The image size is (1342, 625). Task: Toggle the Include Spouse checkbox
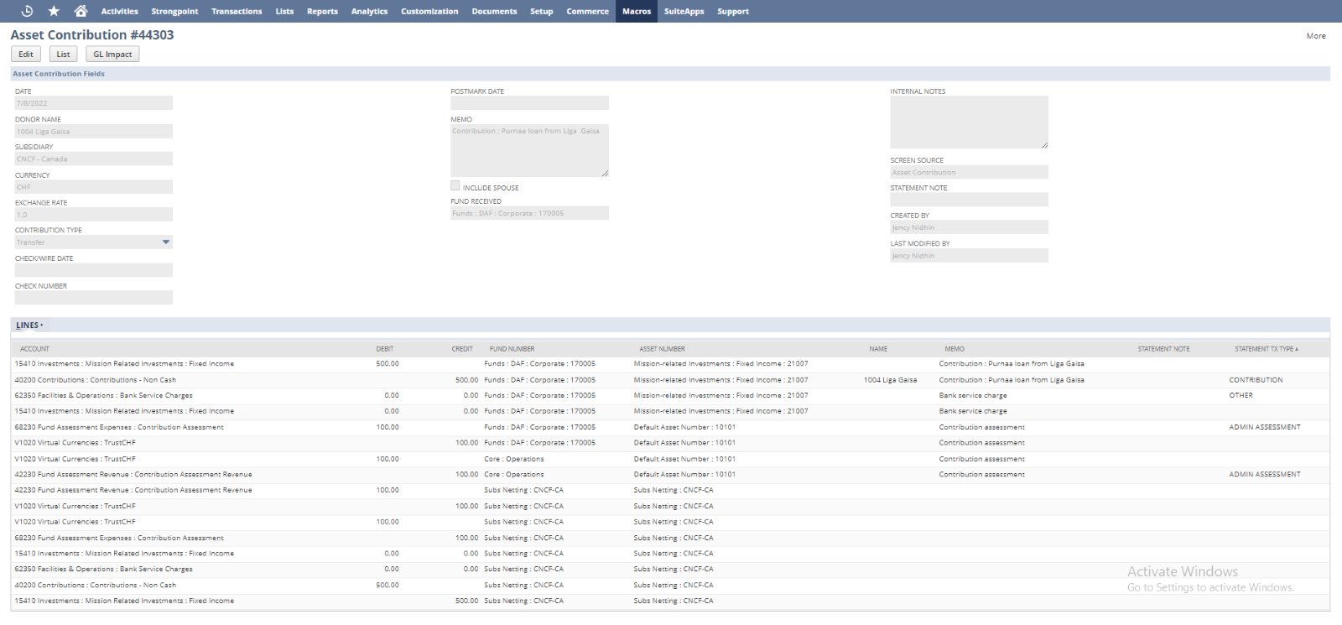click(x=455, y=186)
